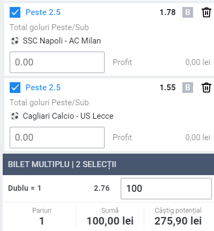Uncheck the Napoli - Milan Peste 2.5 selection

(x=15, y=12)
